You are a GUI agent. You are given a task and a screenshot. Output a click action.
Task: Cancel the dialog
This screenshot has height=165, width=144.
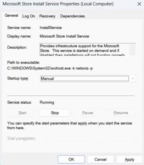[100, 159]
